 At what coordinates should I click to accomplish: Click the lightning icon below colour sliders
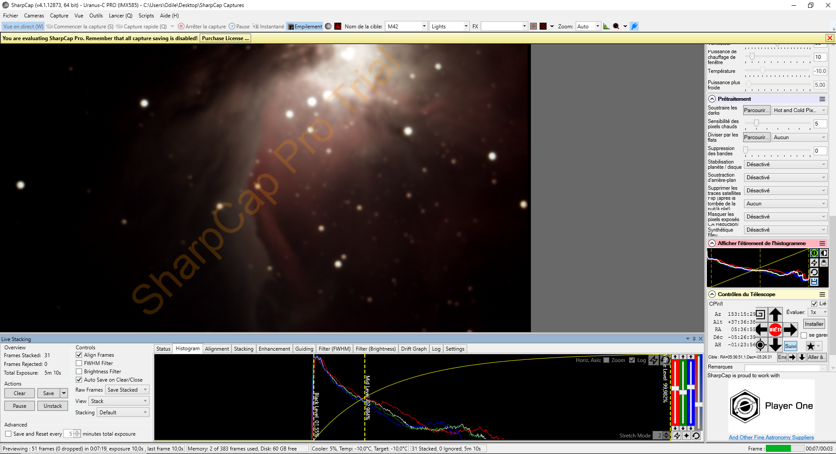click(x=677, y=435)
